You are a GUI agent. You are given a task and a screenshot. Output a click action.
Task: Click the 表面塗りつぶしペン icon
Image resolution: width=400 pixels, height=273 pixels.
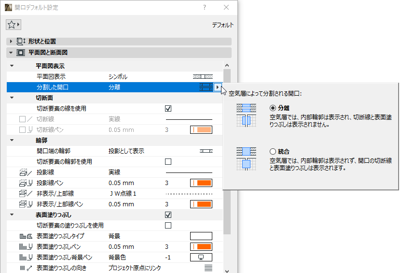(x=26, y=247)
